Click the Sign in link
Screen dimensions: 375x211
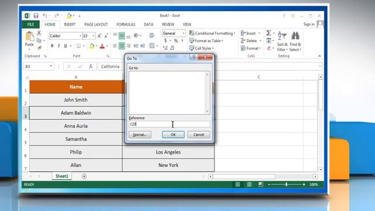tap(309, 24)
